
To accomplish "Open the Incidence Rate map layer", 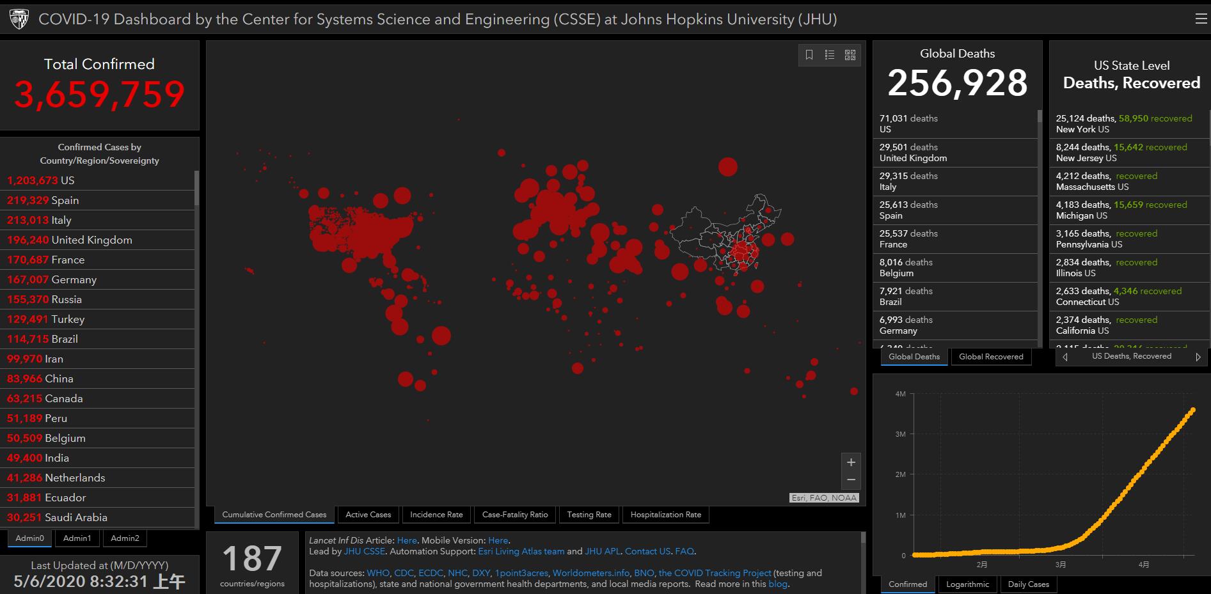I will (436, 515).
